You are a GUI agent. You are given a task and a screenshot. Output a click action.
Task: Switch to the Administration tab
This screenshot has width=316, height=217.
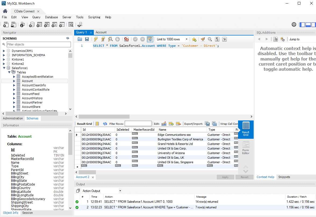click(x=13, y=118)
